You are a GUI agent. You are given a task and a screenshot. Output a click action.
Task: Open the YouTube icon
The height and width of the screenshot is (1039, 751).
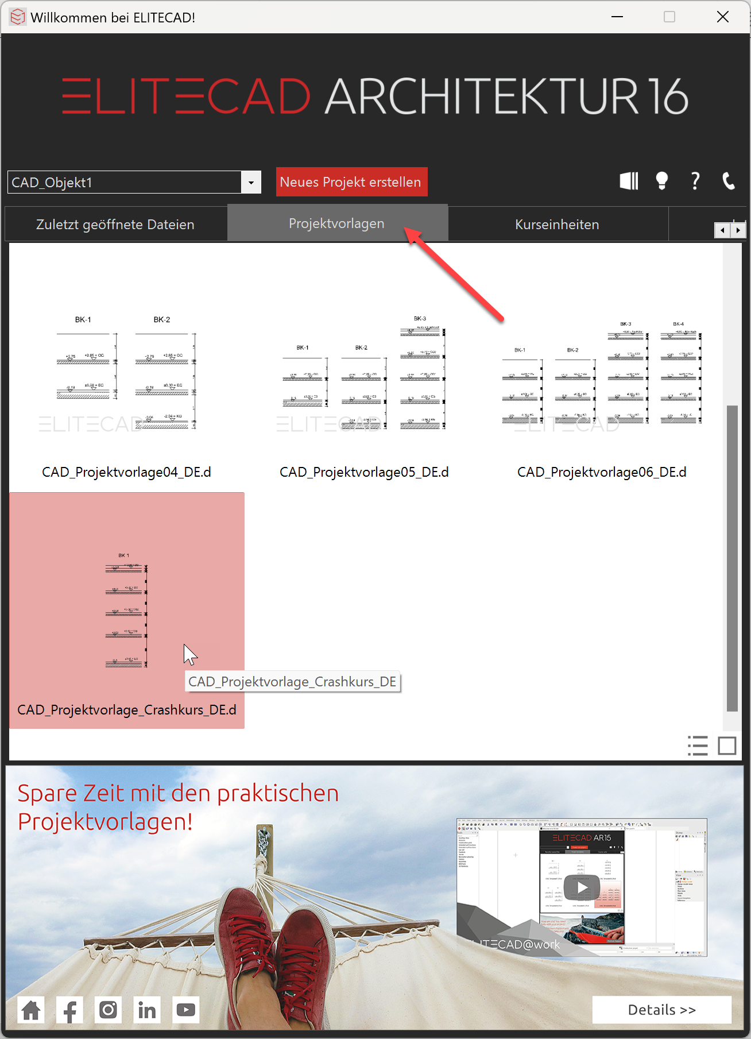coord(185,1010)
